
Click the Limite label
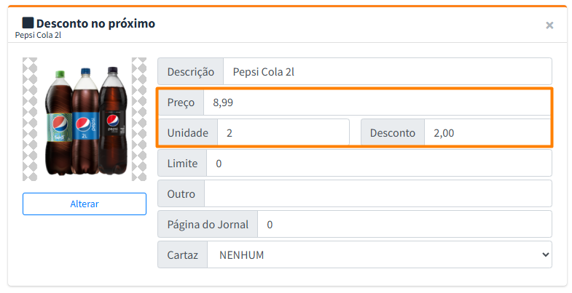tap(182, 164)
